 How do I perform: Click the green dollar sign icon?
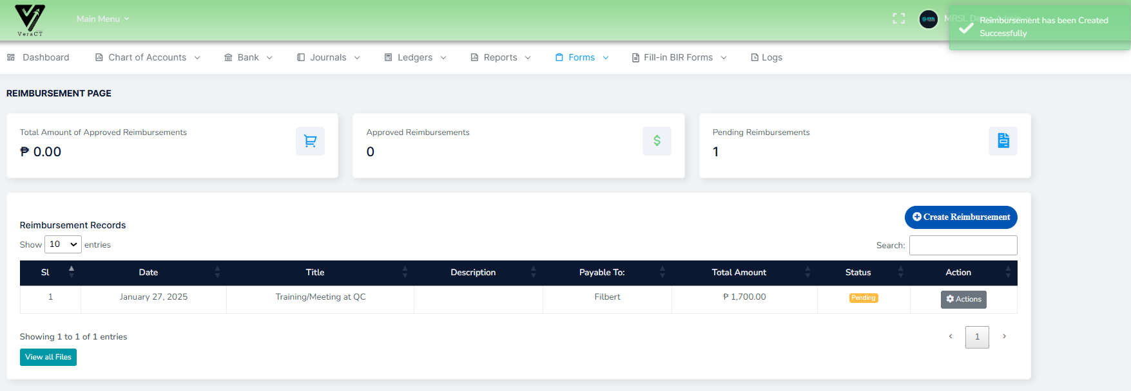[656, 141]
